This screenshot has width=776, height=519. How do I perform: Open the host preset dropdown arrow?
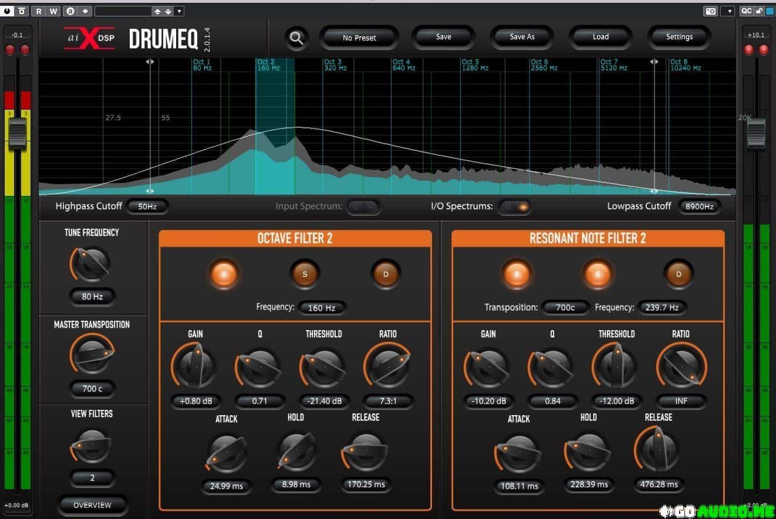(180, 11)
